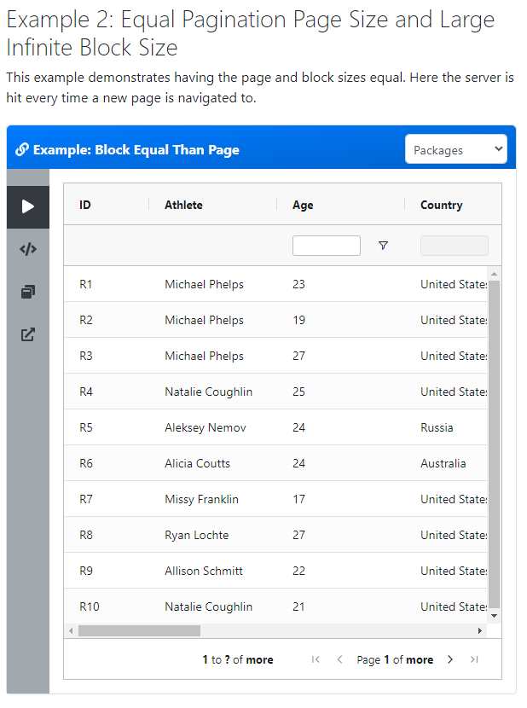Open the files panel in the sidebar
Image resolution: width=527 pixels, height=708 pixels.
(x=27, y=292)
